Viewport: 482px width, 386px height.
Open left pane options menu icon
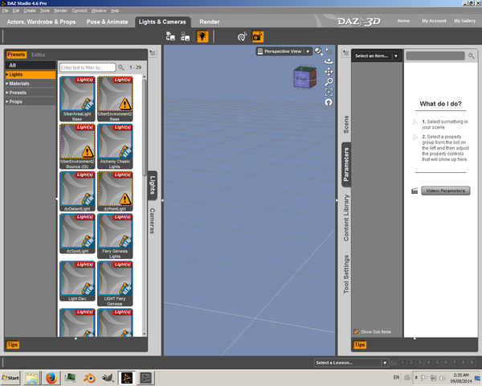[x=153, y=52]
